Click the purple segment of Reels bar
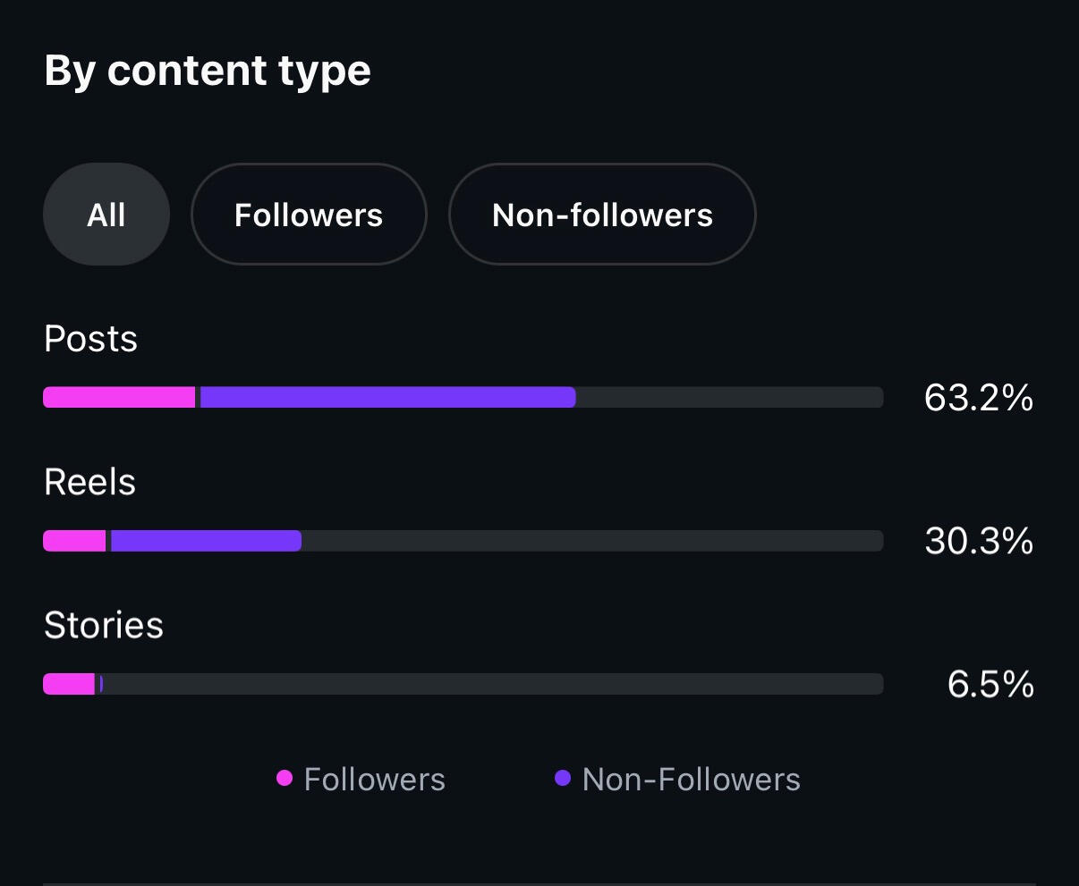 click(206, 541)
